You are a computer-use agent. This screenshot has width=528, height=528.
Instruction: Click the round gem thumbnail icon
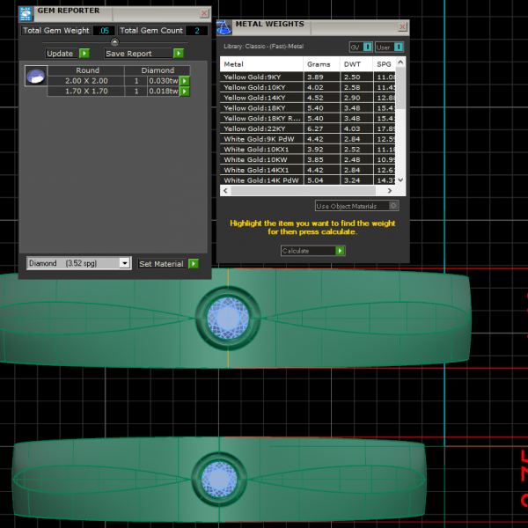coord(33,77)
